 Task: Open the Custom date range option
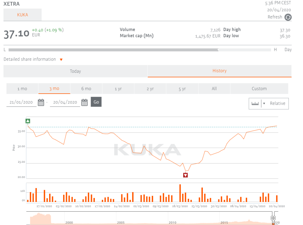pos(259,89)
